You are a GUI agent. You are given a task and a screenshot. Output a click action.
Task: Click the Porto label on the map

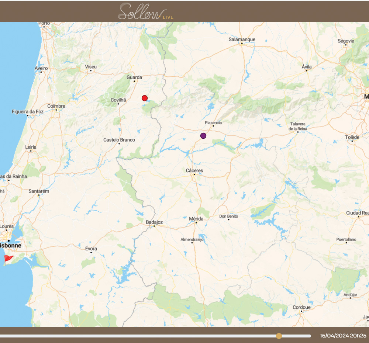click(44, 23)
